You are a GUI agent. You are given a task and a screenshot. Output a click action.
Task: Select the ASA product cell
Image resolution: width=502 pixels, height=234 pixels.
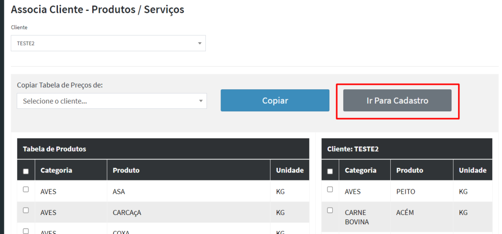[119, 192]
